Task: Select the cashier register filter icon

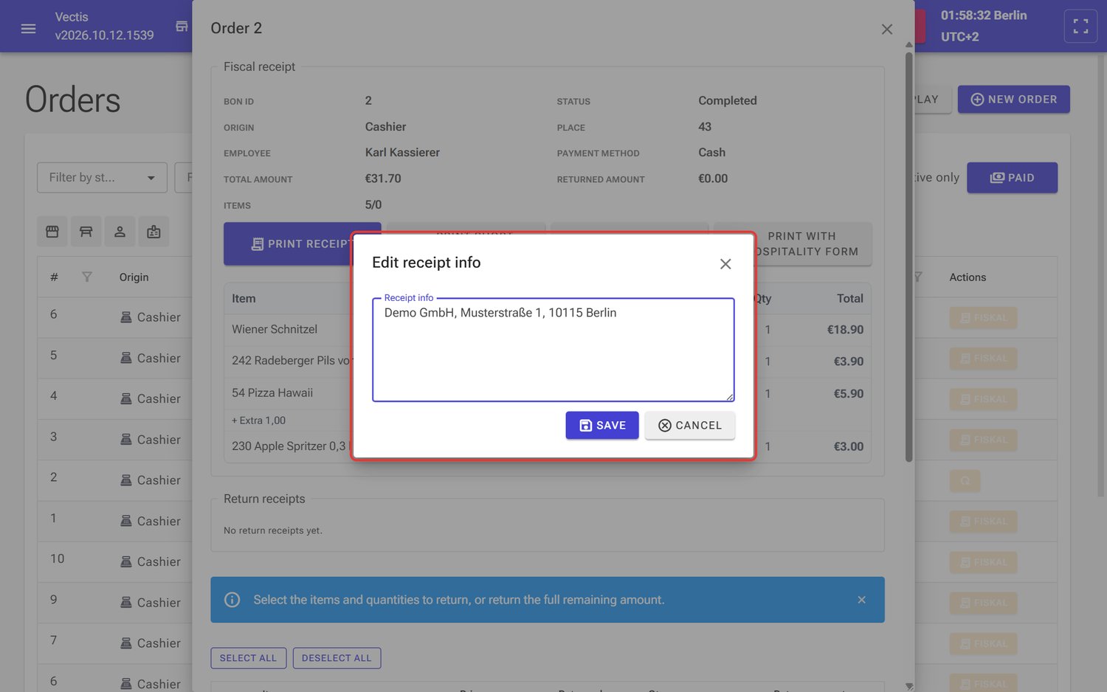Action: pos(154,232)
